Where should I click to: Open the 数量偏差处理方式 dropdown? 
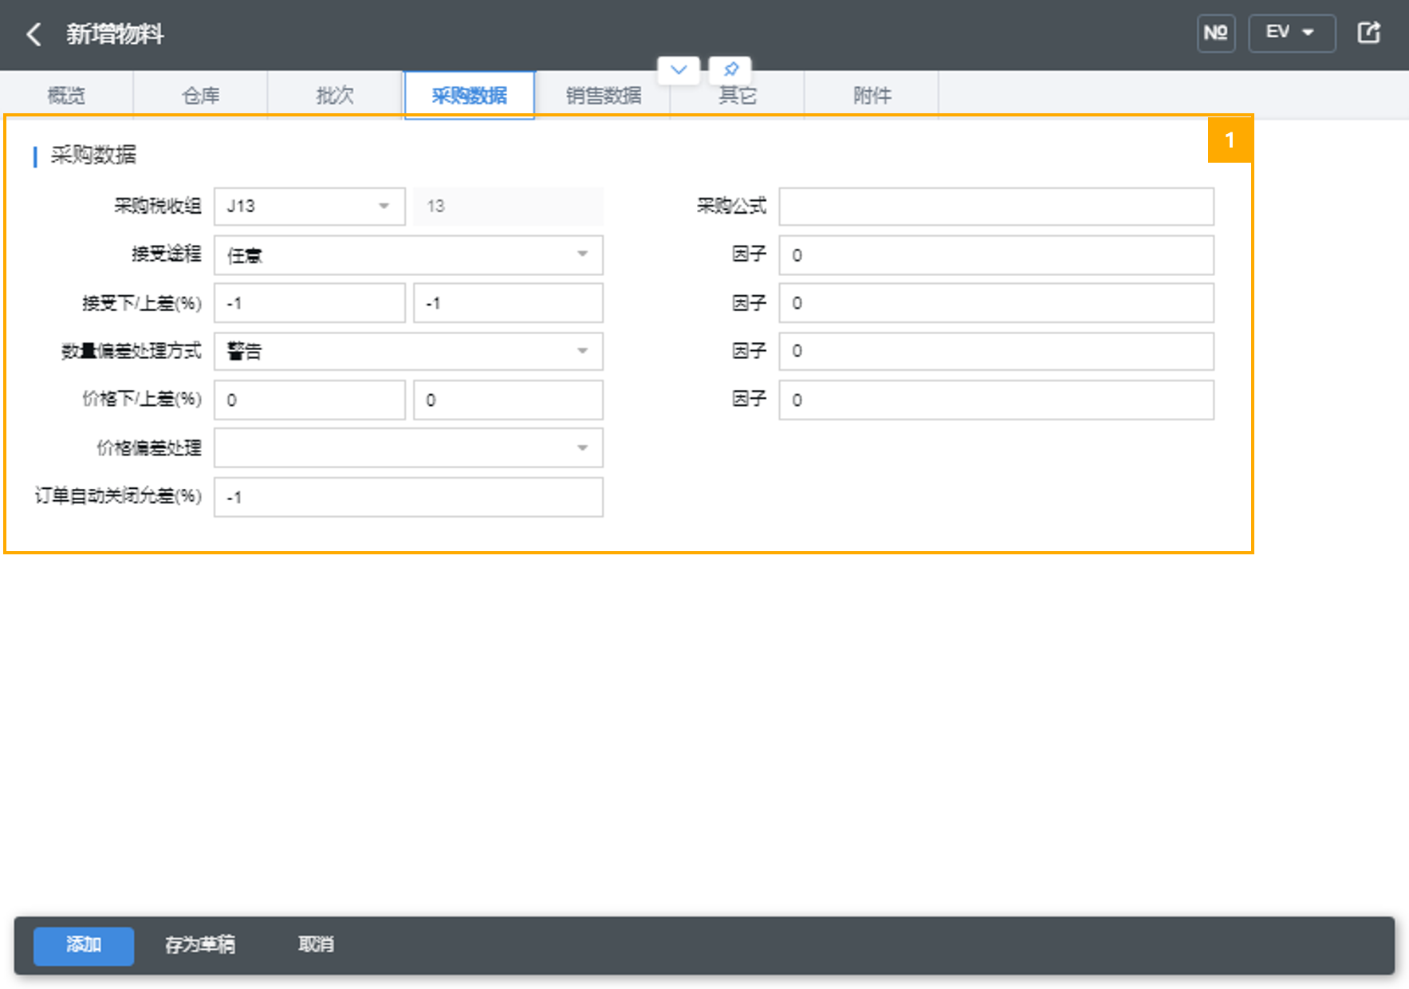click(x=582, y=352)
